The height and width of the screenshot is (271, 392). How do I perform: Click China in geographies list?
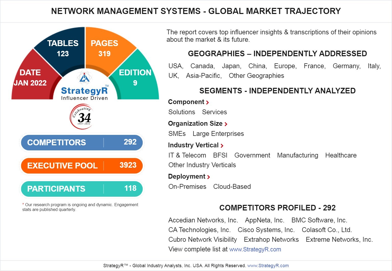258,66
